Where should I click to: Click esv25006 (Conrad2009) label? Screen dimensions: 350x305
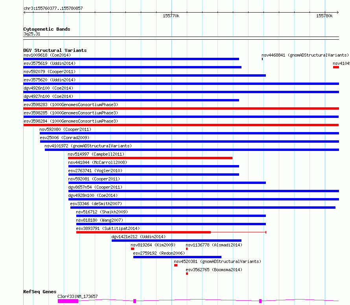point(64,138)
